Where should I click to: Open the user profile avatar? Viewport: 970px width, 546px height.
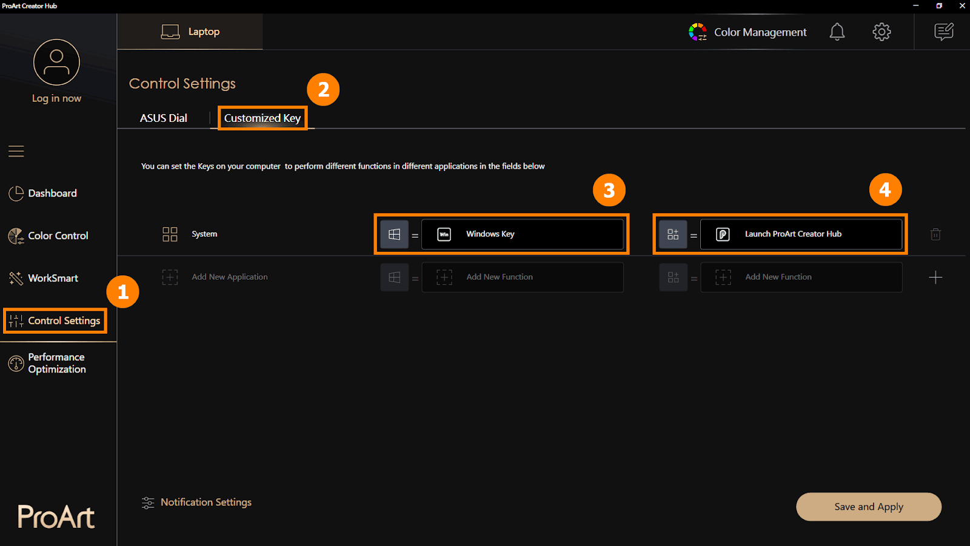(x=56, y=62)
